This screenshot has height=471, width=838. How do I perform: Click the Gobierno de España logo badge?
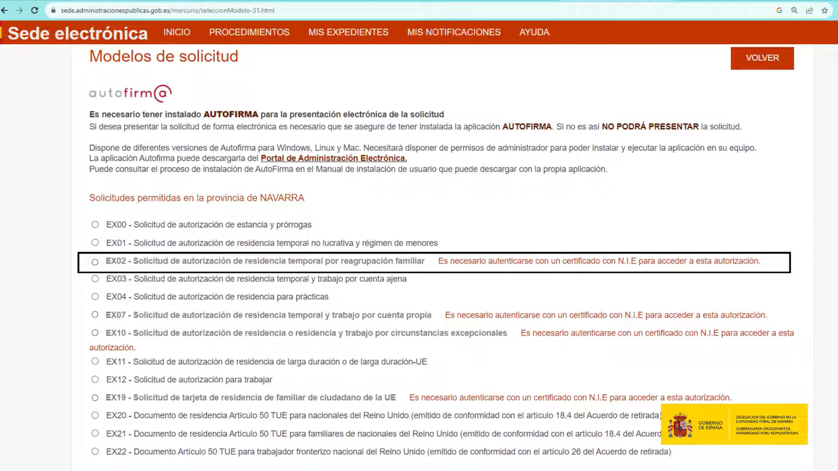(734, 424)
